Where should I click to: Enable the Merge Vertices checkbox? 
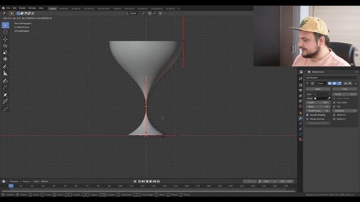point(308,119)
